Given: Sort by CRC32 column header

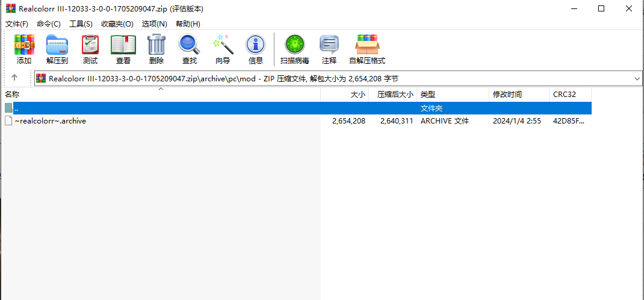Looking at the screenshot, I should click(x=570, y=95).
